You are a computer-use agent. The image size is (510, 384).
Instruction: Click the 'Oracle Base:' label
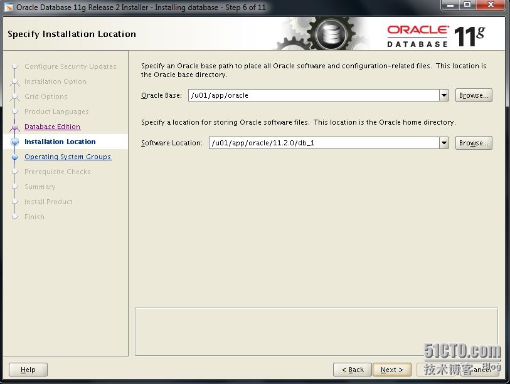point(161,95)
